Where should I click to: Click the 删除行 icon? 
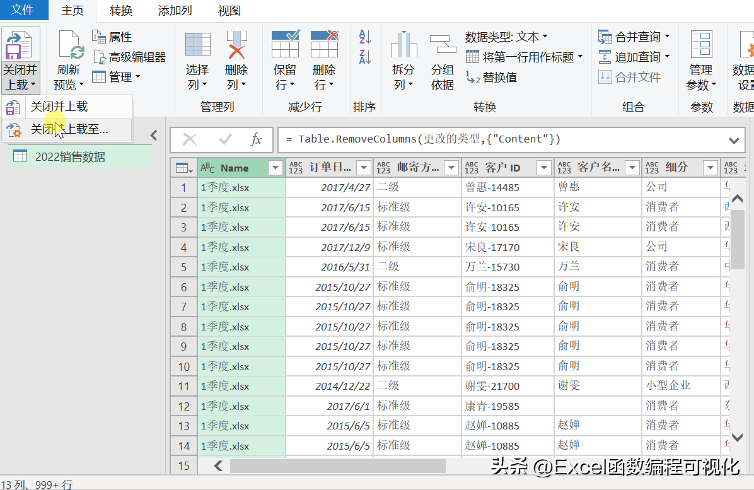pos(324,44)
